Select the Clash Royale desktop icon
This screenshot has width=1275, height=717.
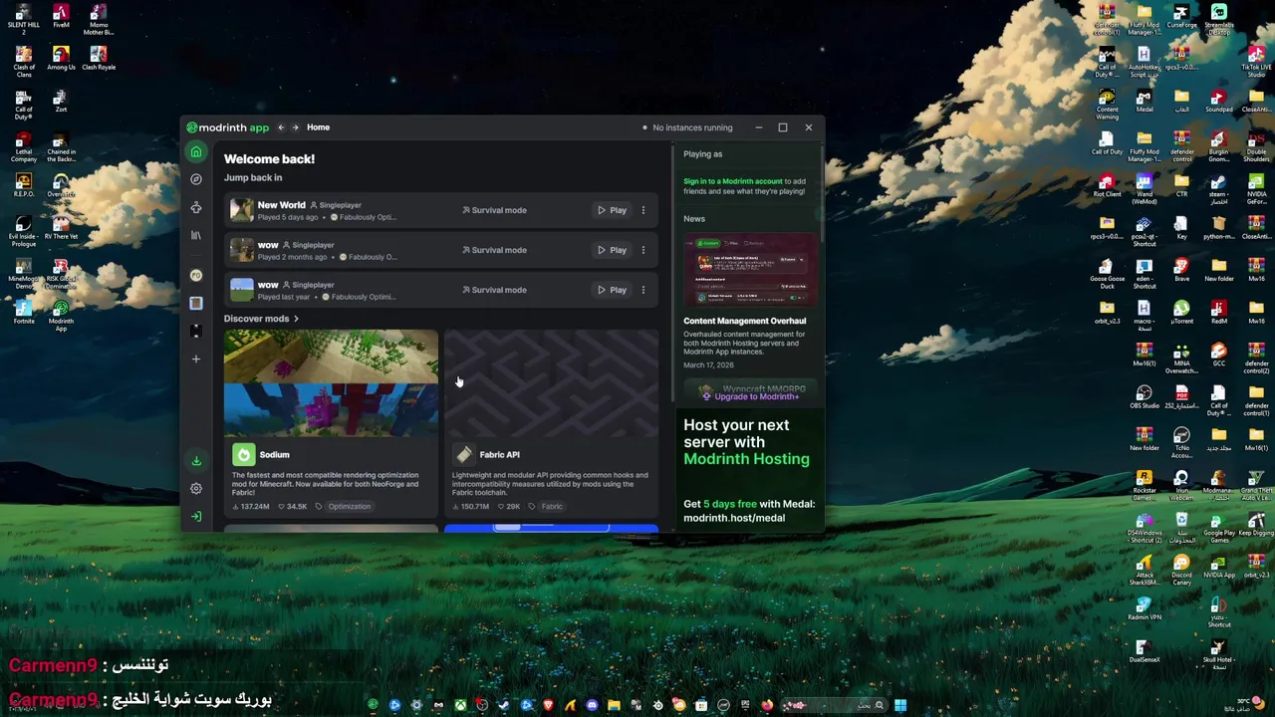click(99, 59)
